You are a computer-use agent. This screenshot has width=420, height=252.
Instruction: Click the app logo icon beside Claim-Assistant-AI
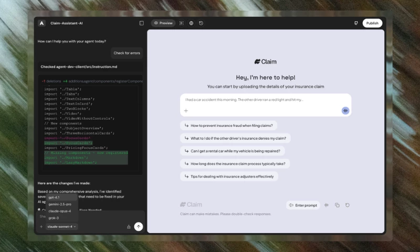[41, 23]
